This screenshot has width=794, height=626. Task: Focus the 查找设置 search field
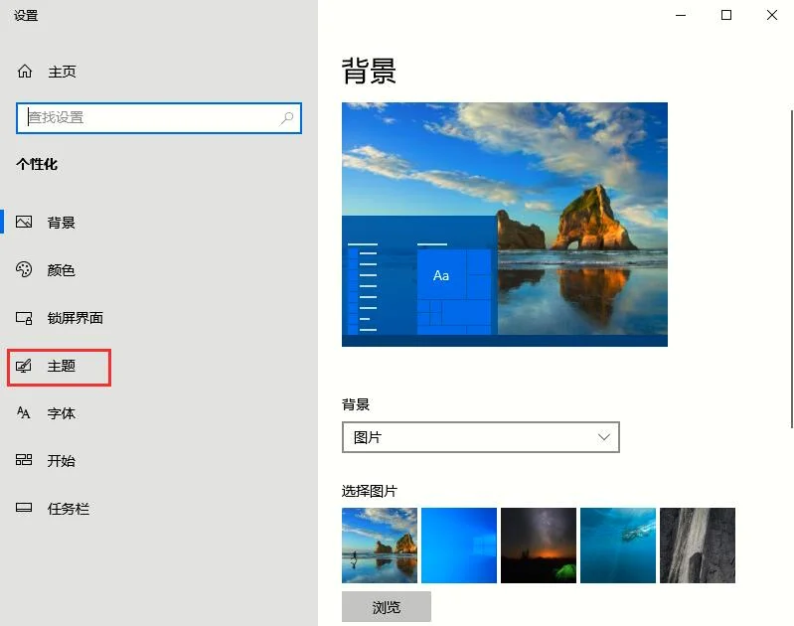(159, 118)
